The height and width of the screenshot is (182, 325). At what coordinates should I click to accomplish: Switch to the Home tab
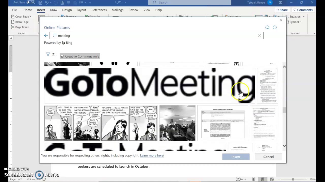28,10
